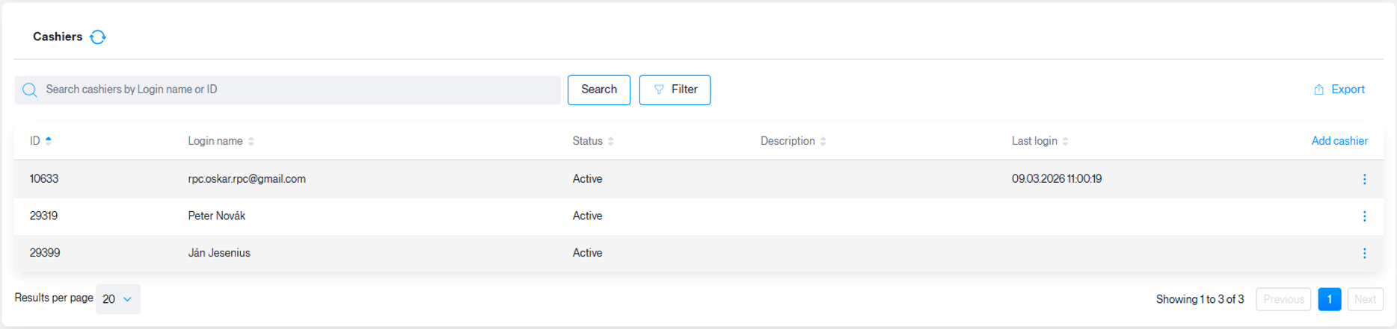Expand Results per page dropdown

118,299
